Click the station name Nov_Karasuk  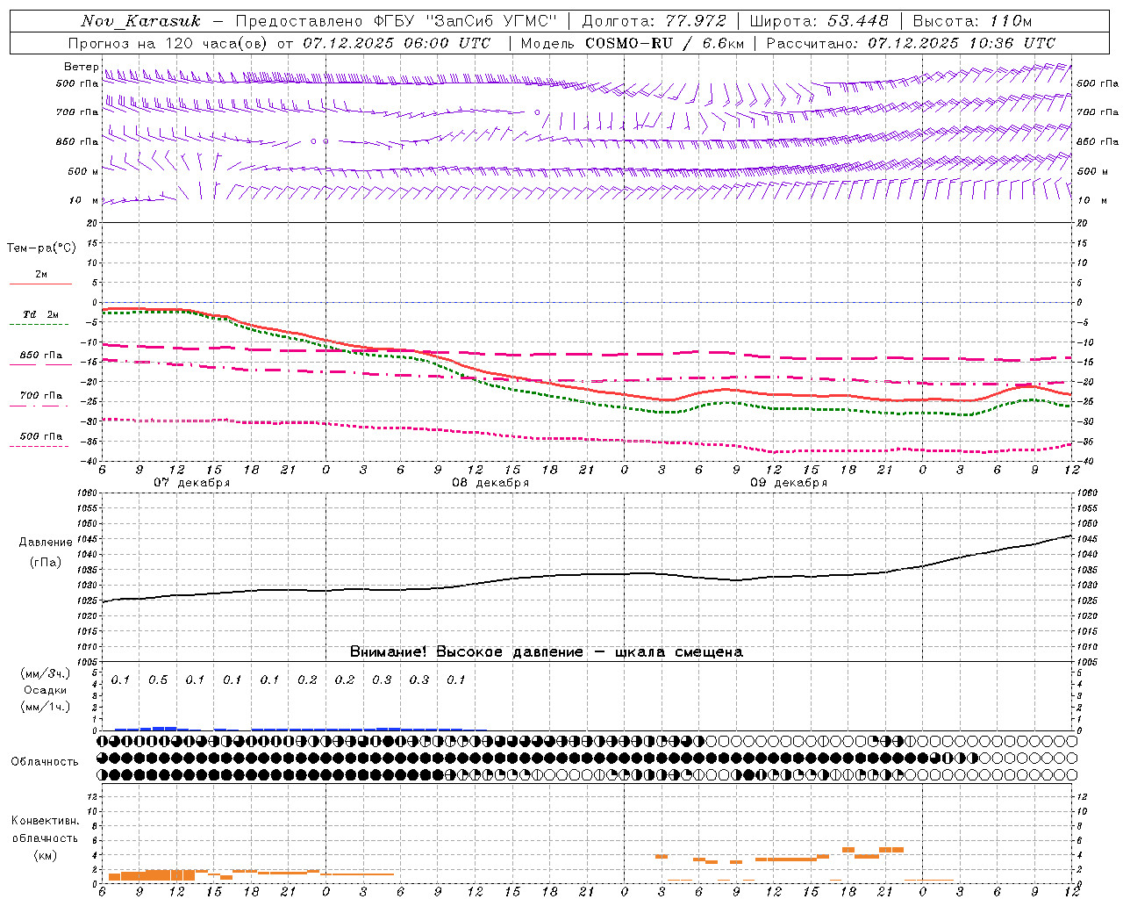coord(140,21)
